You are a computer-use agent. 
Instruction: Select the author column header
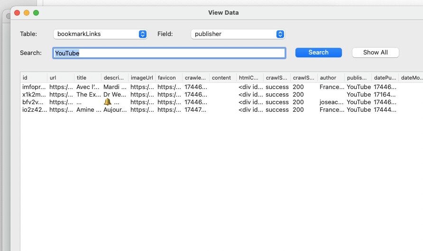tap(331, 78)
